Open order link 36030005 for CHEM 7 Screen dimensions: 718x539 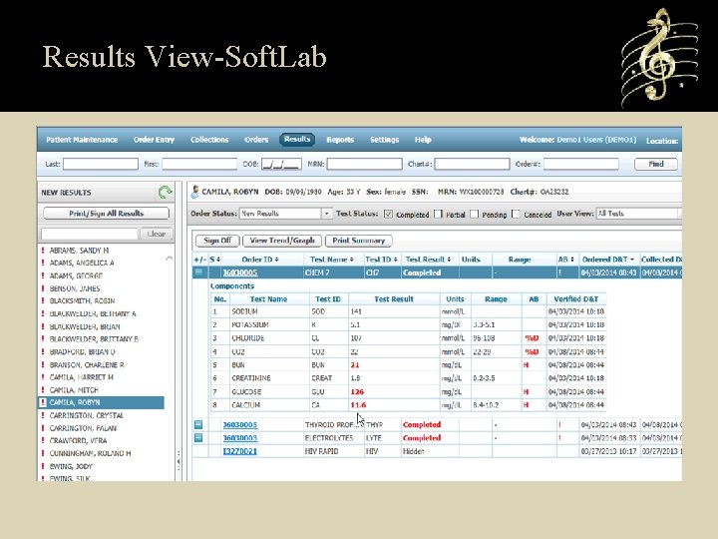point(240,272)
